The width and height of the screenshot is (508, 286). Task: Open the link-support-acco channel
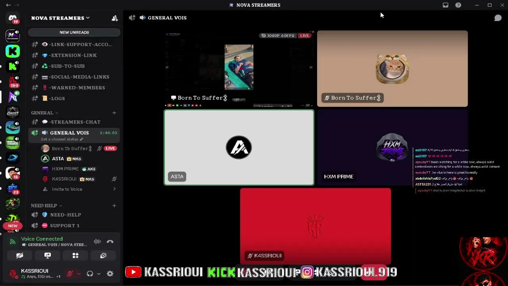[x=74, y=44]
